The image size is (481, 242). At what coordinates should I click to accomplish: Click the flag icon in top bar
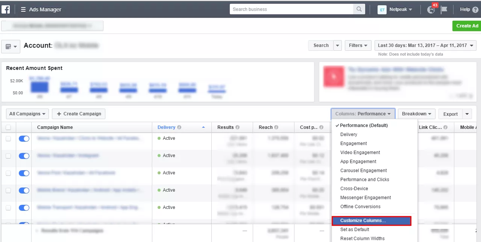(444, 10)
